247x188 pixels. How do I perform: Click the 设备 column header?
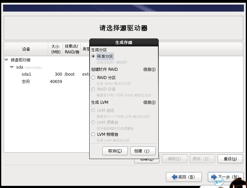[26, 49]
